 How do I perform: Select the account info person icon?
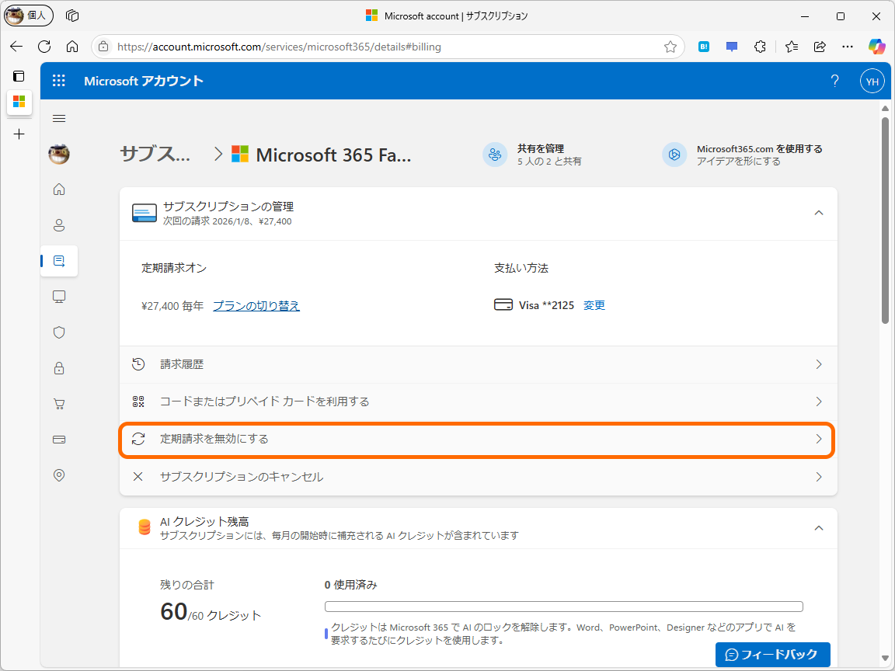(59, 225)
